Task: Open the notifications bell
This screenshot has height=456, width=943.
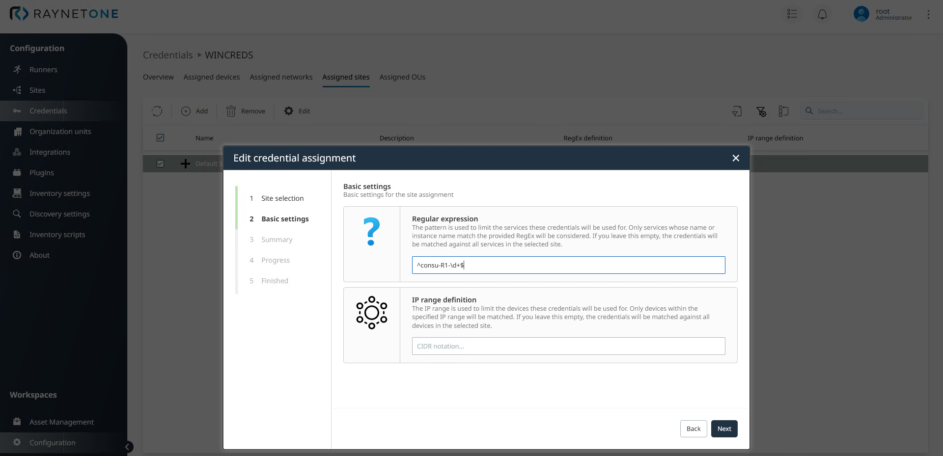Action: [x=822, y=14]
